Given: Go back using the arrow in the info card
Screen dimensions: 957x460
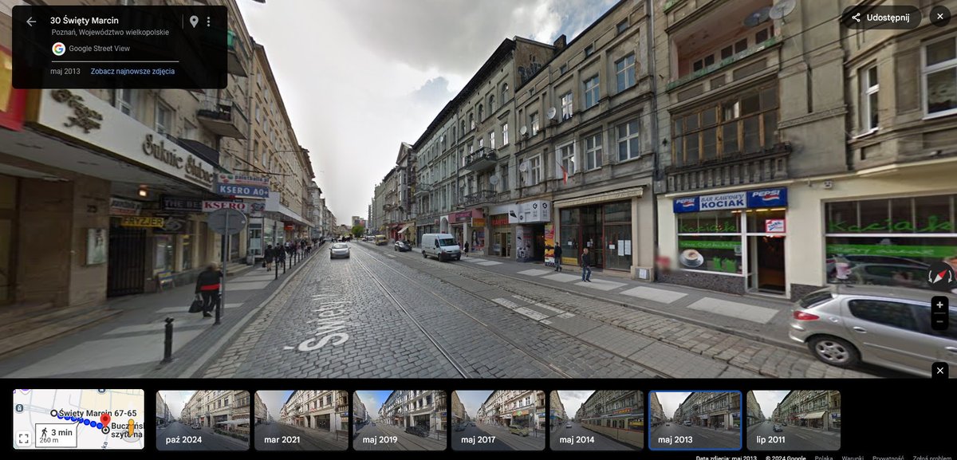Looking at the screenshot, I should pos(31,22).
